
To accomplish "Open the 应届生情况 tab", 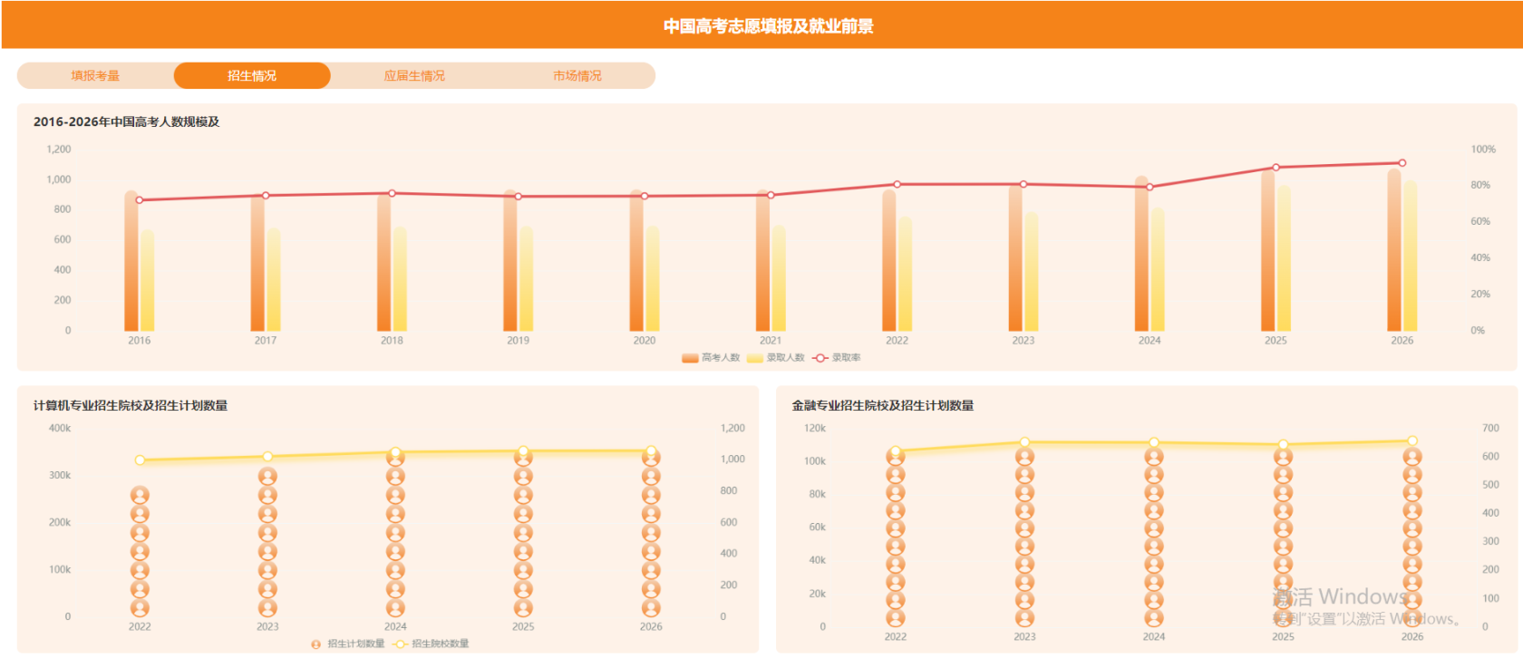I will (414, 75).
